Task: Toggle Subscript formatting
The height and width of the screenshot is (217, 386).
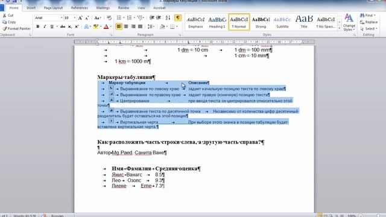Action: click(x=70, y=27)
